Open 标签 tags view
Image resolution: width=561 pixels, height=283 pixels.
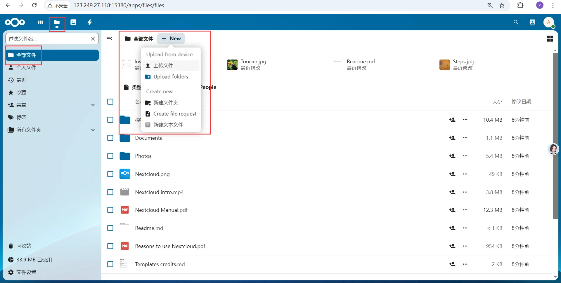pos(52,117)
